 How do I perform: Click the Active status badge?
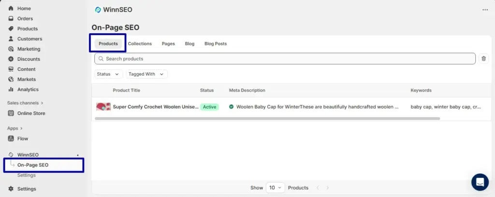pos(209,106)
